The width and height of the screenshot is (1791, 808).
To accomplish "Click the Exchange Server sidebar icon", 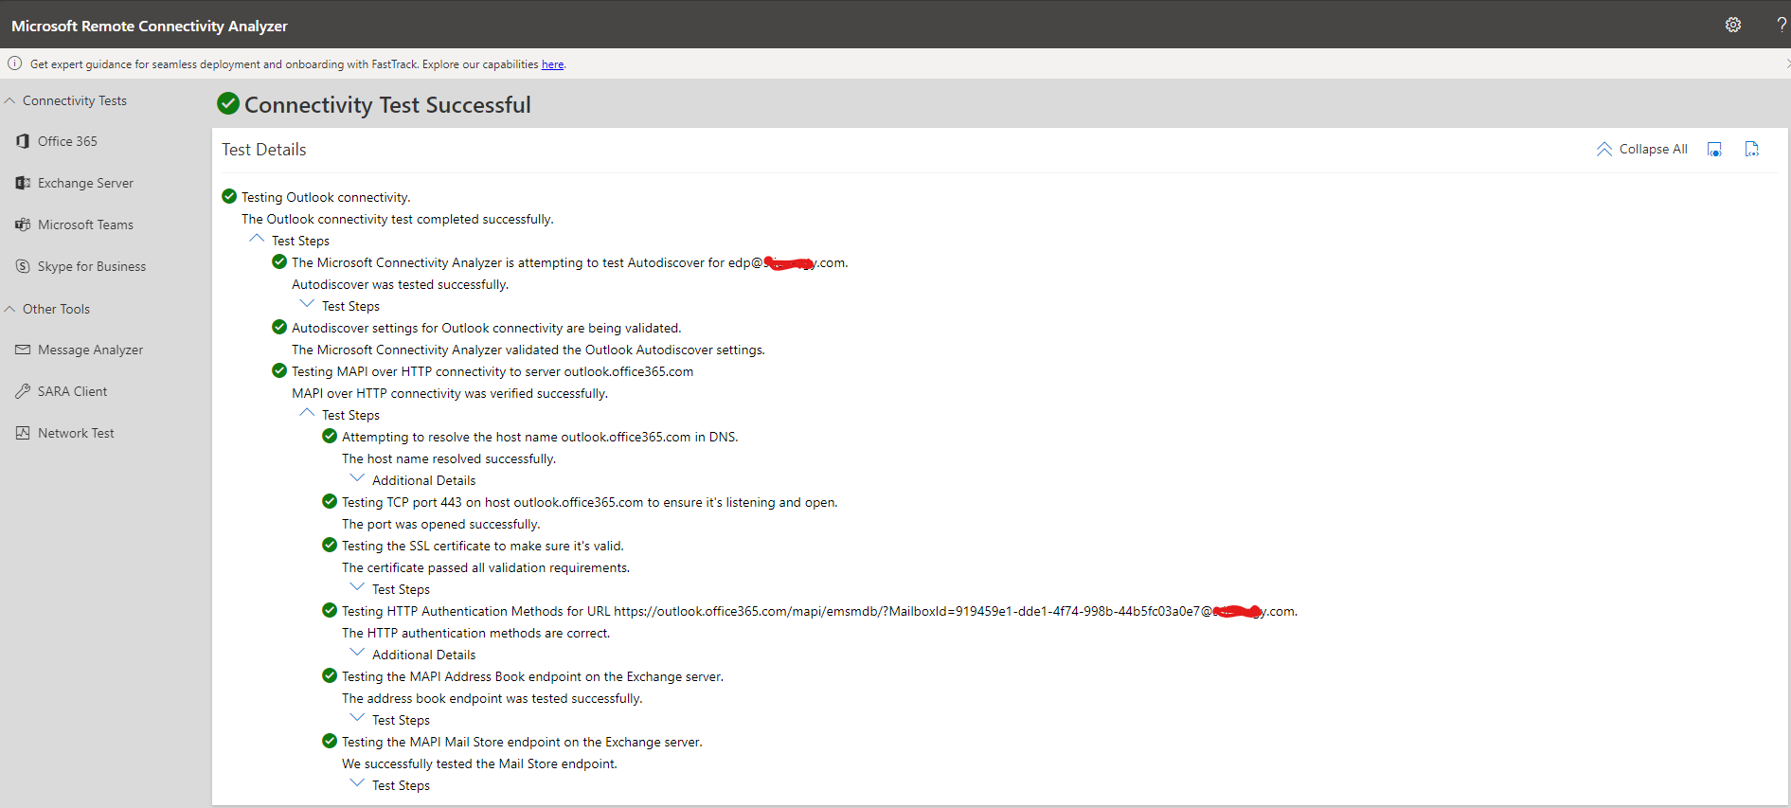I will click(x=23, y=183).
